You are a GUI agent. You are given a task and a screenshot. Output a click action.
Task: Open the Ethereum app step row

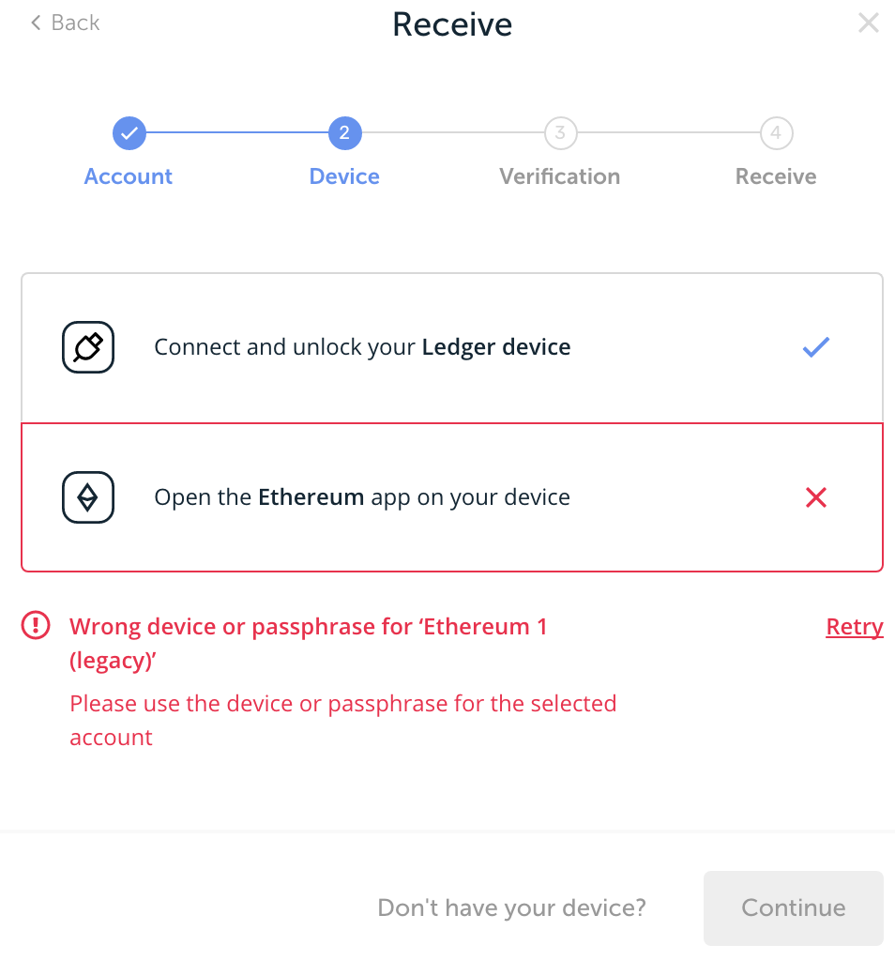coord(452,496)
